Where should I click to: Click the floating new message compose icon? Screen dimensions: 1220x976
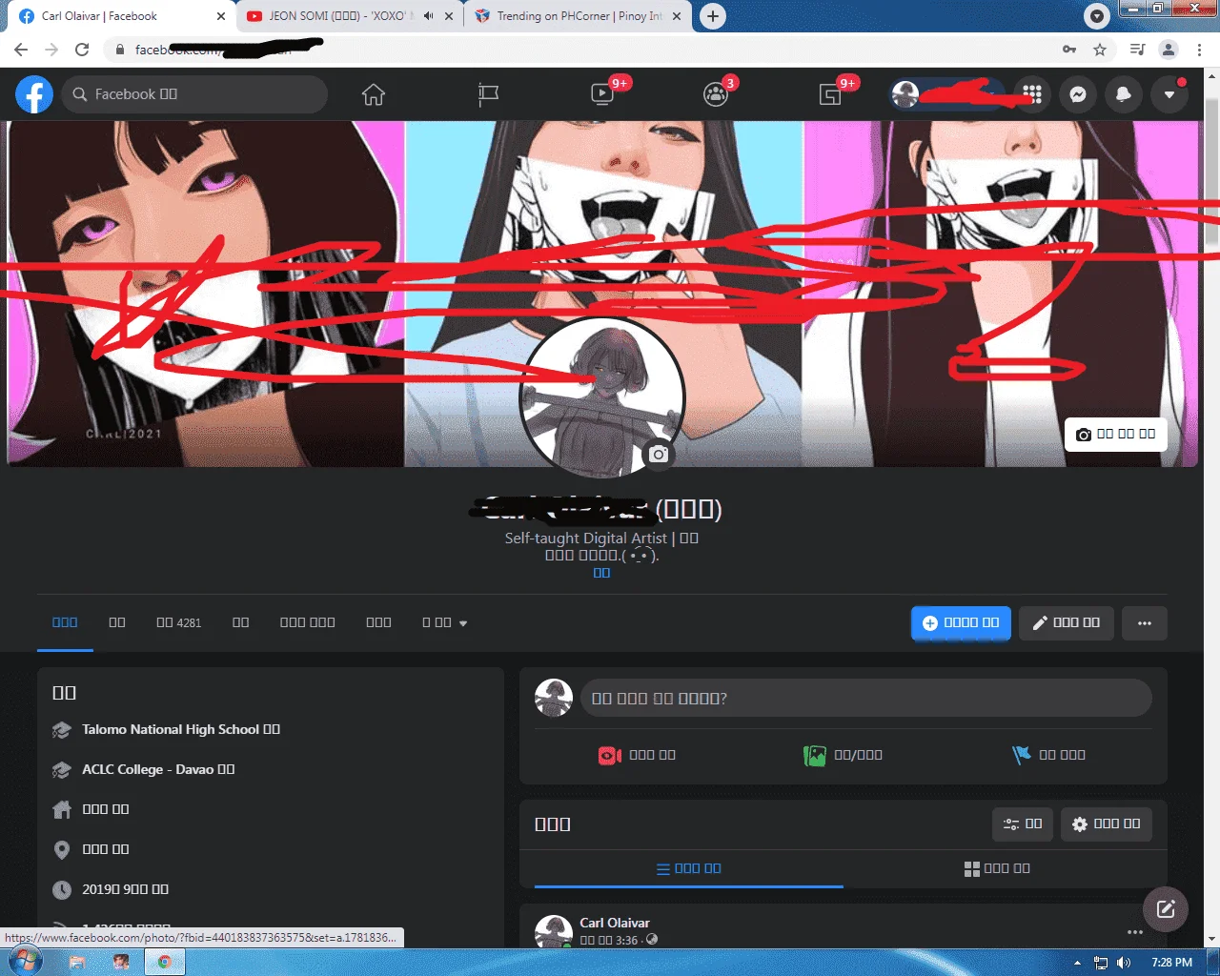click(x=1166, y=909)
